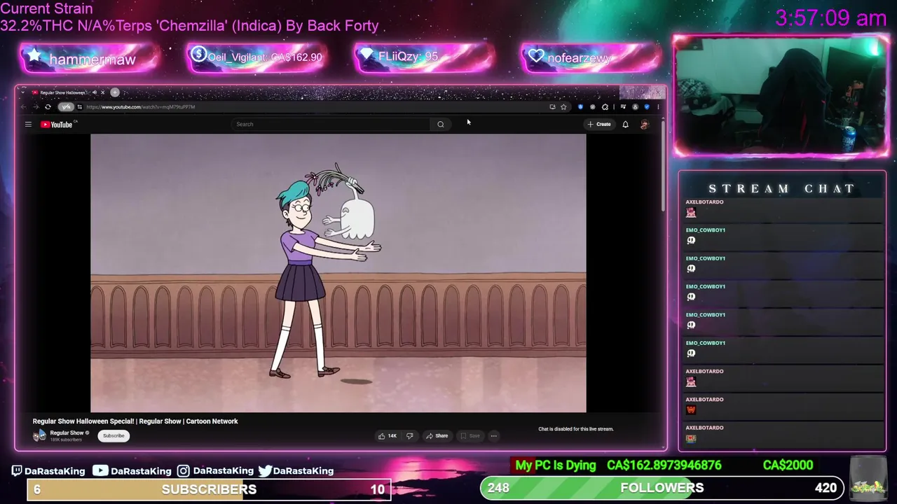This screenshot has width=897, height=504.
Task: Click the Oeil_Vigilant CA$162.90 donation banner
Action: pos(257,57)
